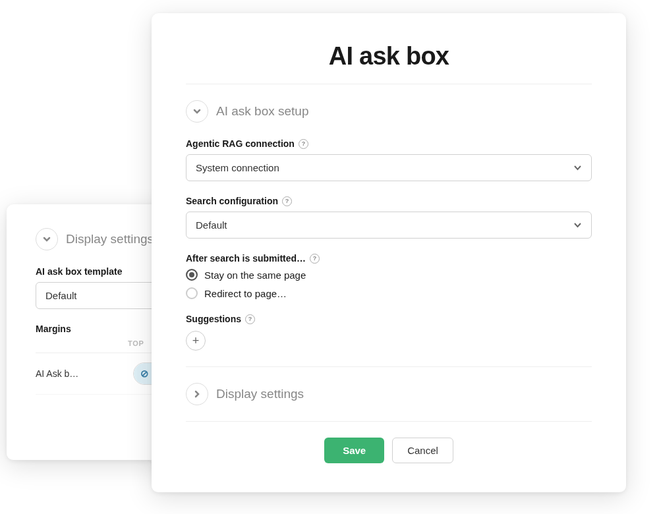
Task: Select "Stay on the same page" option
Action: (192, 275)
